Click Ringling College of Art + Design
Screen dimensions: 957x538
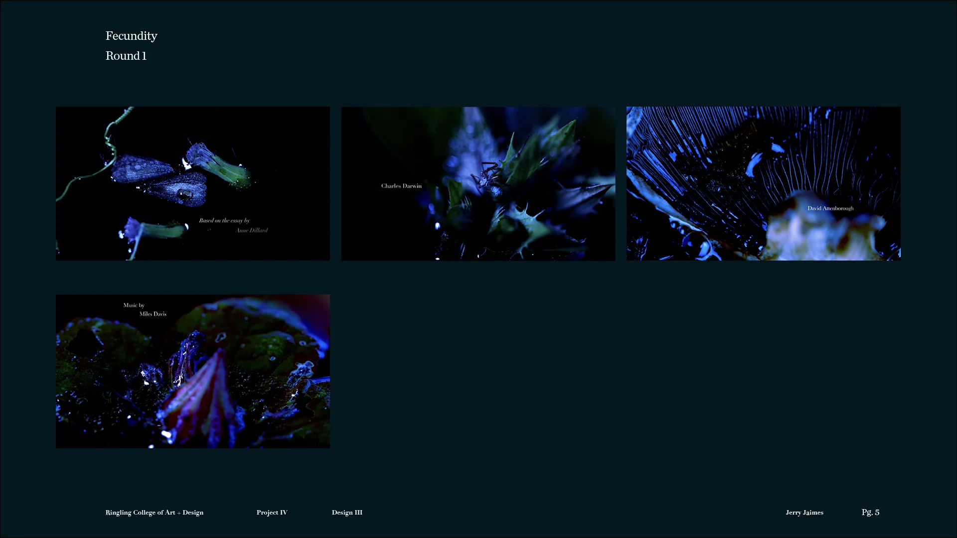(155, 512)
